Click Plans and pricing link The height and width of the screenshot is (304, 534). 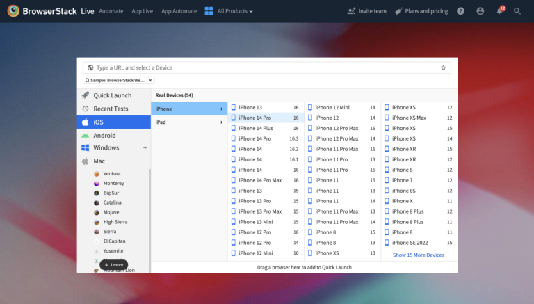426,11
